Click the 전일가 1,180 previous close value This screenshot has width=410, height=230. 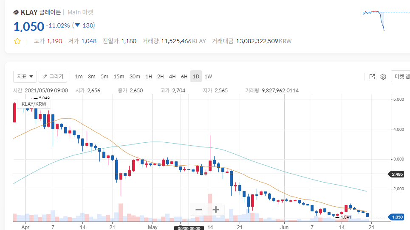pyautogui.click(x=119, y=41)
